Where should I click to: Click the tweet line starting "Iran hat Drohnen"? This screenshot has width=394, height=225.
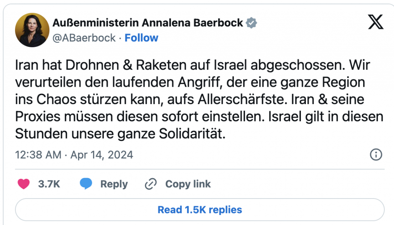[x=192, y=65]
